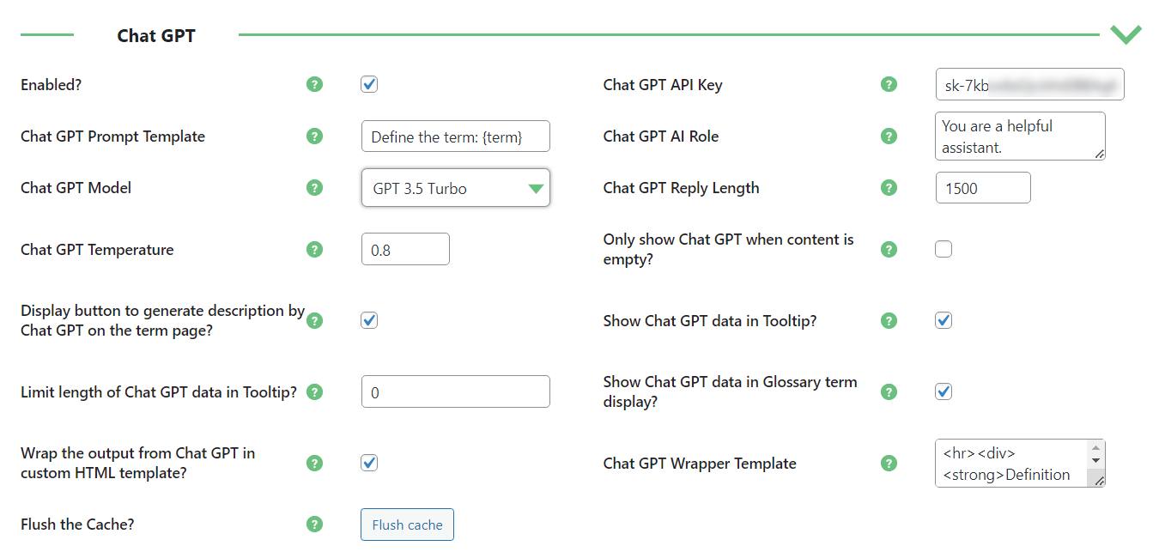Uncheck the Enabled? checkbox
This screenshot has width=1159, height=558.
[369, 84]
